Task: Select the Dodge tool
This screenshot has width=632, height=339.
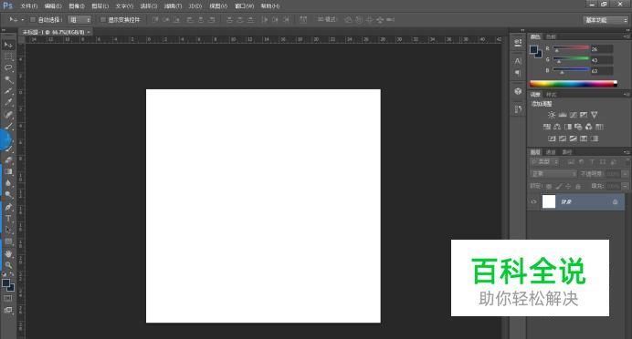Action: [x=8, y=195]
